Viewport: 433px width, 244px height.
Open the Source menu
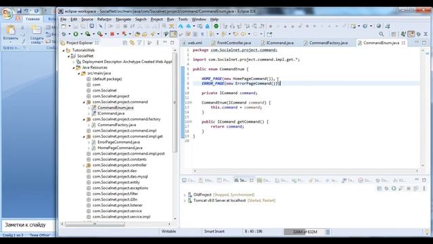(87, 20)
